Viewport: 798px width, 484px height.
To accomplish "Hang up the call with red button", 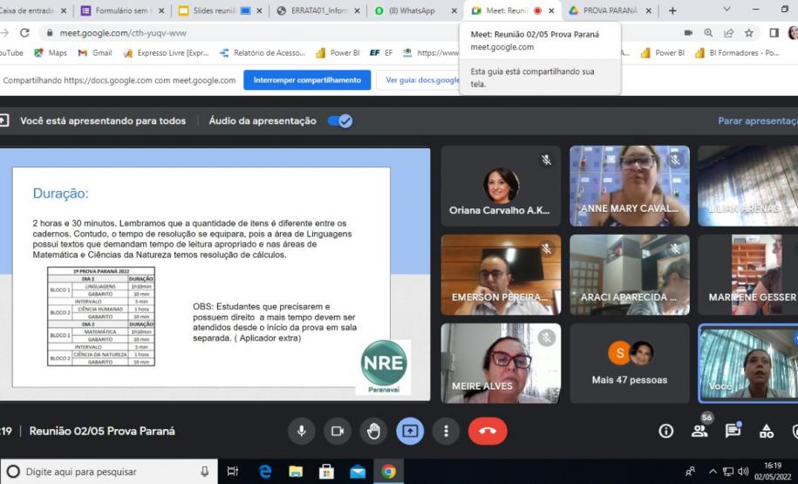I will [488, 431].
